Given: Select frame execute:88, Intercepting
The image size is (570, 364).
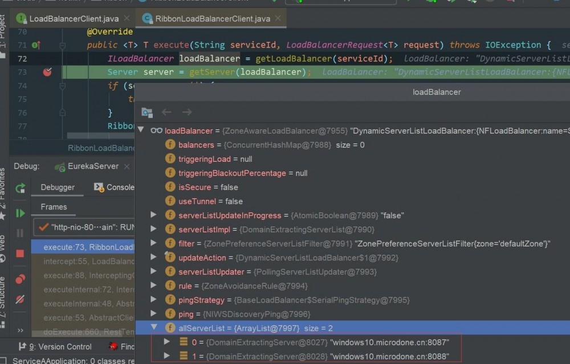Looking at the screenshot, I should (x=83, y=275).
